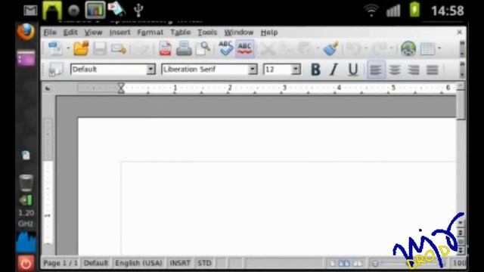
Task: Launch Firefox from the side dock
Action: (x=26, y=32)
